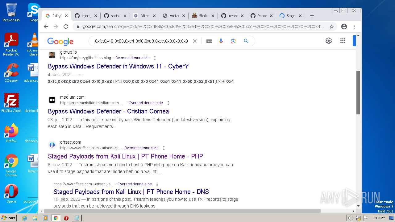This screenshot has height=222, width=395.
Task: Open FileZilla Client desktop shortcut
Action: coord(11,103)
